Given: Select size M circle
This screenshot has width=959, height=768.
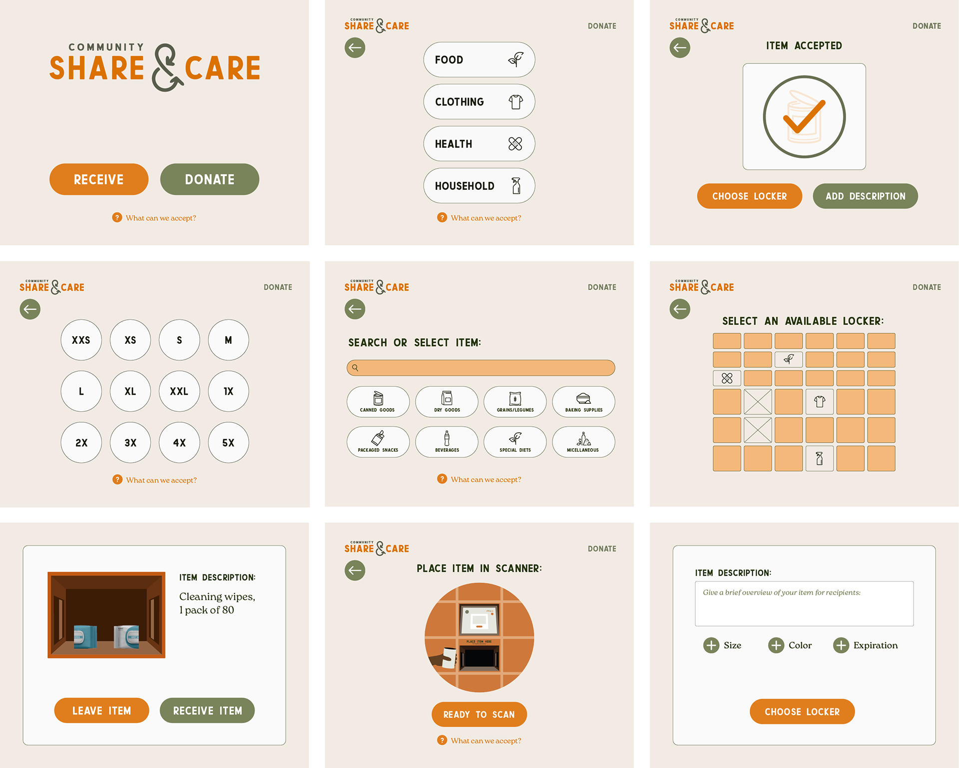Looking at the screenshot, I should (228, 340).
